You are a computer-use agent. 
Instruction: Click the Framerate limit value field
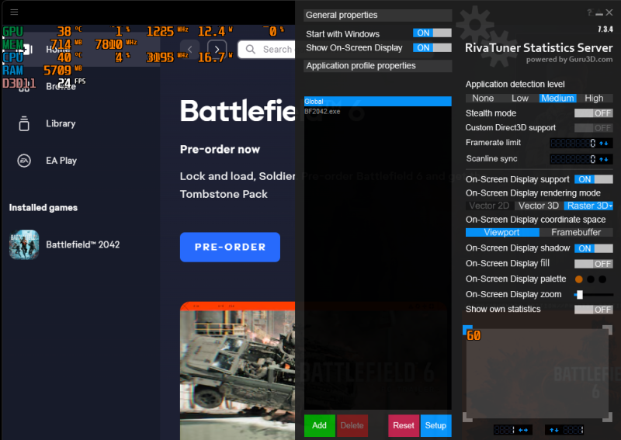574,143
